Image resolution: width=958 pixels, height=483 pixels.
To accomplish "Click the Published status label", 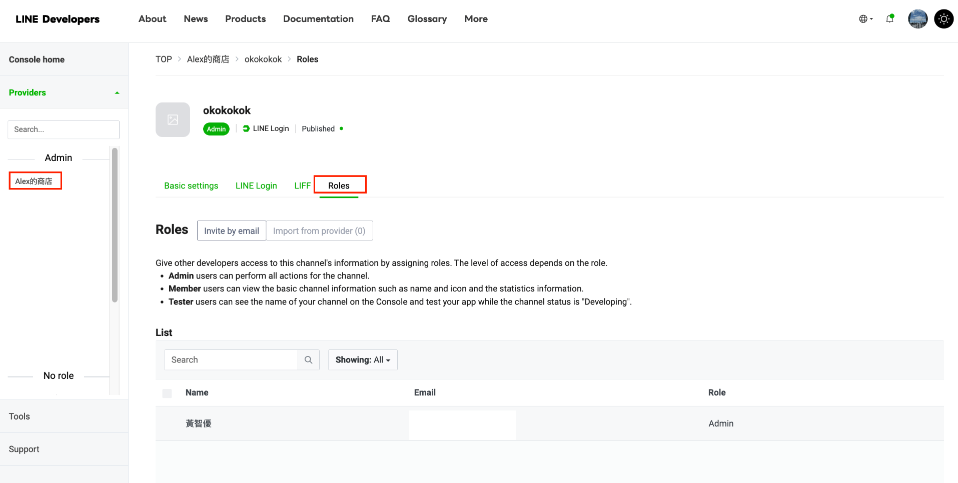I will tap(318, 128).
